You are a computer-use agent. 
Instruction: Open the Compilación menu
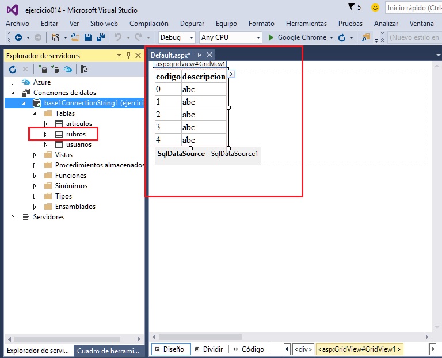click(149, 24)
